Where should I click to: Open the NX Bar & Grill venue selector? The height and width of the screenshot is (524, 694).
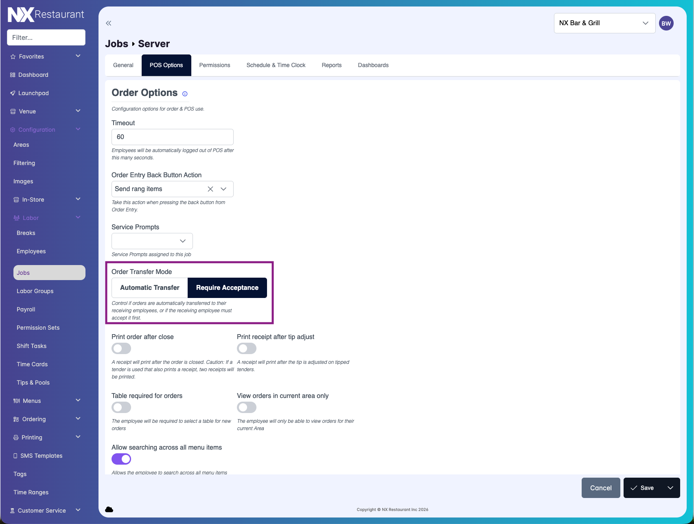604,23
